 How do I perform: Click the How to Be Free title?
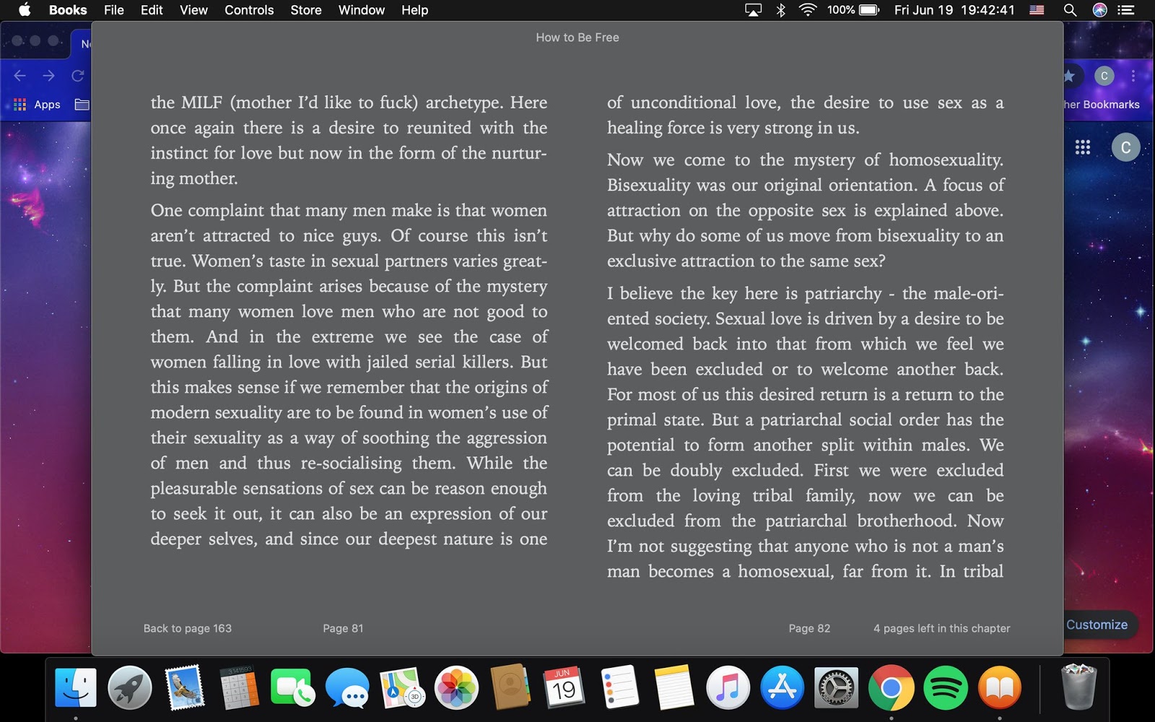pos(577,38)
